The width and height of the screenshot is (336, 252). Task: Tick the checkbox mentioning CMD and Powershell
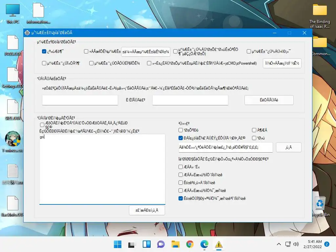tap(149, 63)
